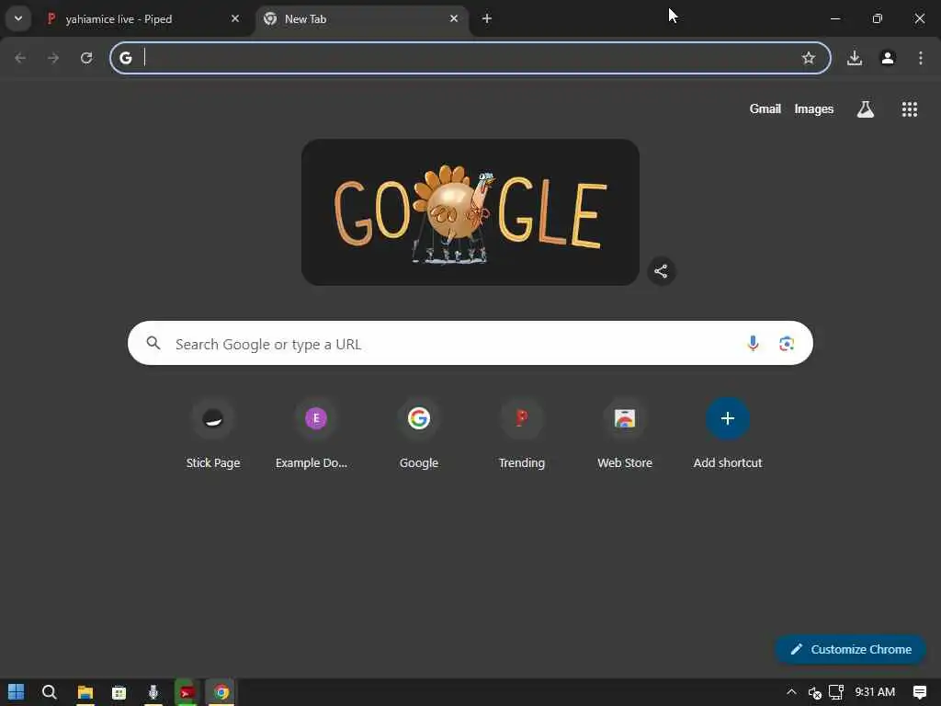Close the New Tab tab
This screenshot has height=706, width=941.
tap(454, 18)
